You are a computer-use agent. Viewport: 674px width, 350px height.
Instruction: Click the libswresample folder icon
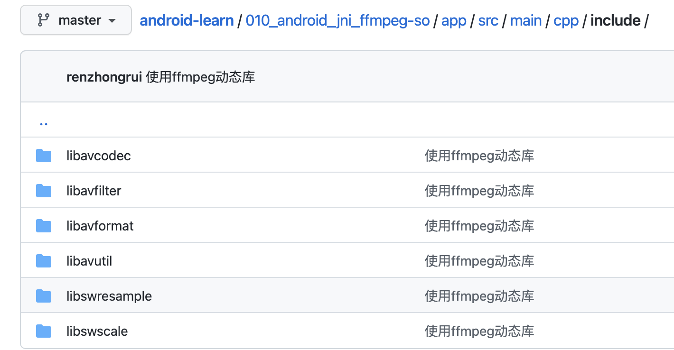click(x=44, y=296)
